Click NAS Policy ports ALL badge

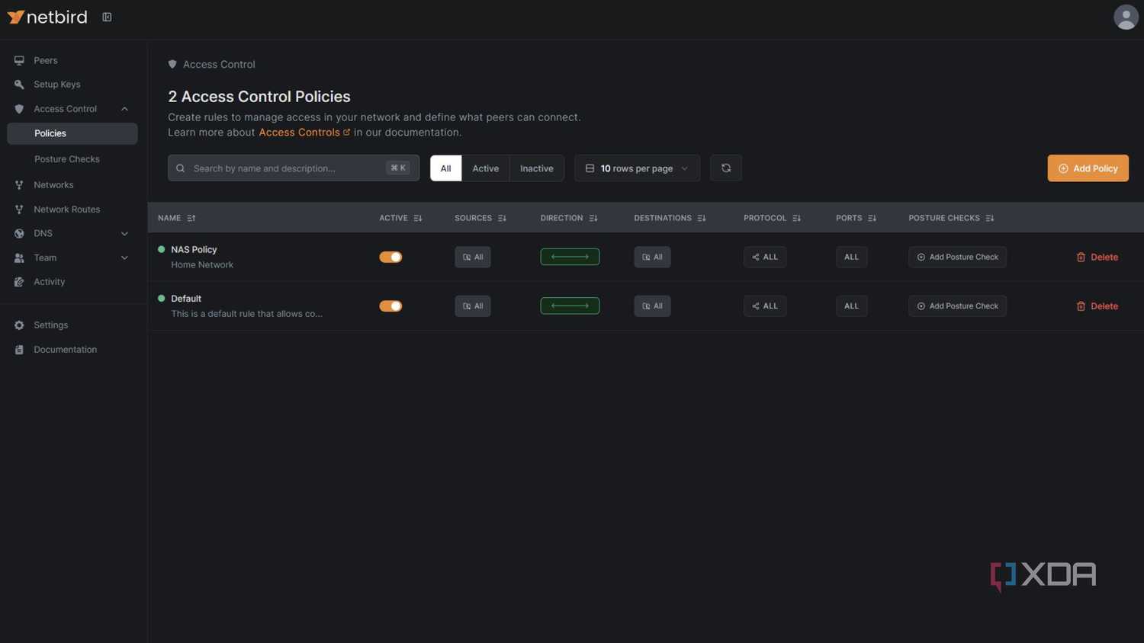pos(851,258)
